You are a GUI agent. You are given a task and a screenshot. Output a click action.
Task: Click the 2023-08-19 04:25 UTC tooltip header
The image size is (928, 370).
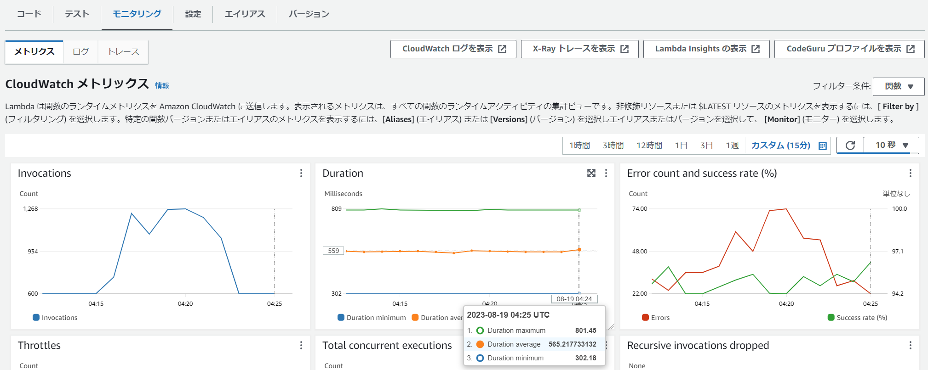click(x=508, y=315)
